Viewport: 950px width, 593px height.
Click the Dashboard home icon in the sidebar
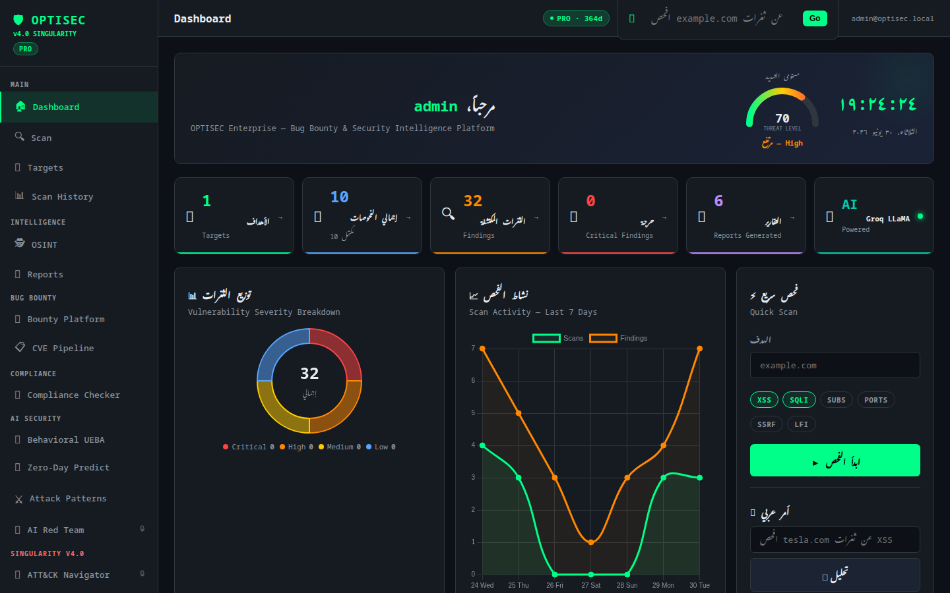[20, 106]
